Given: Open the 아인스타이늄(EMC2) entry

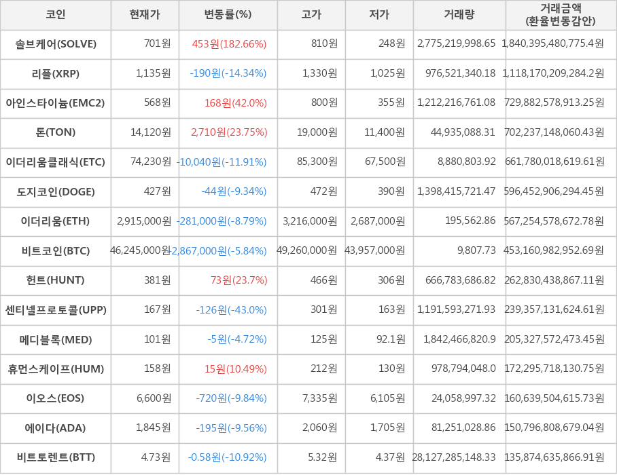Looking at the screenshot, I should point(56,103).
